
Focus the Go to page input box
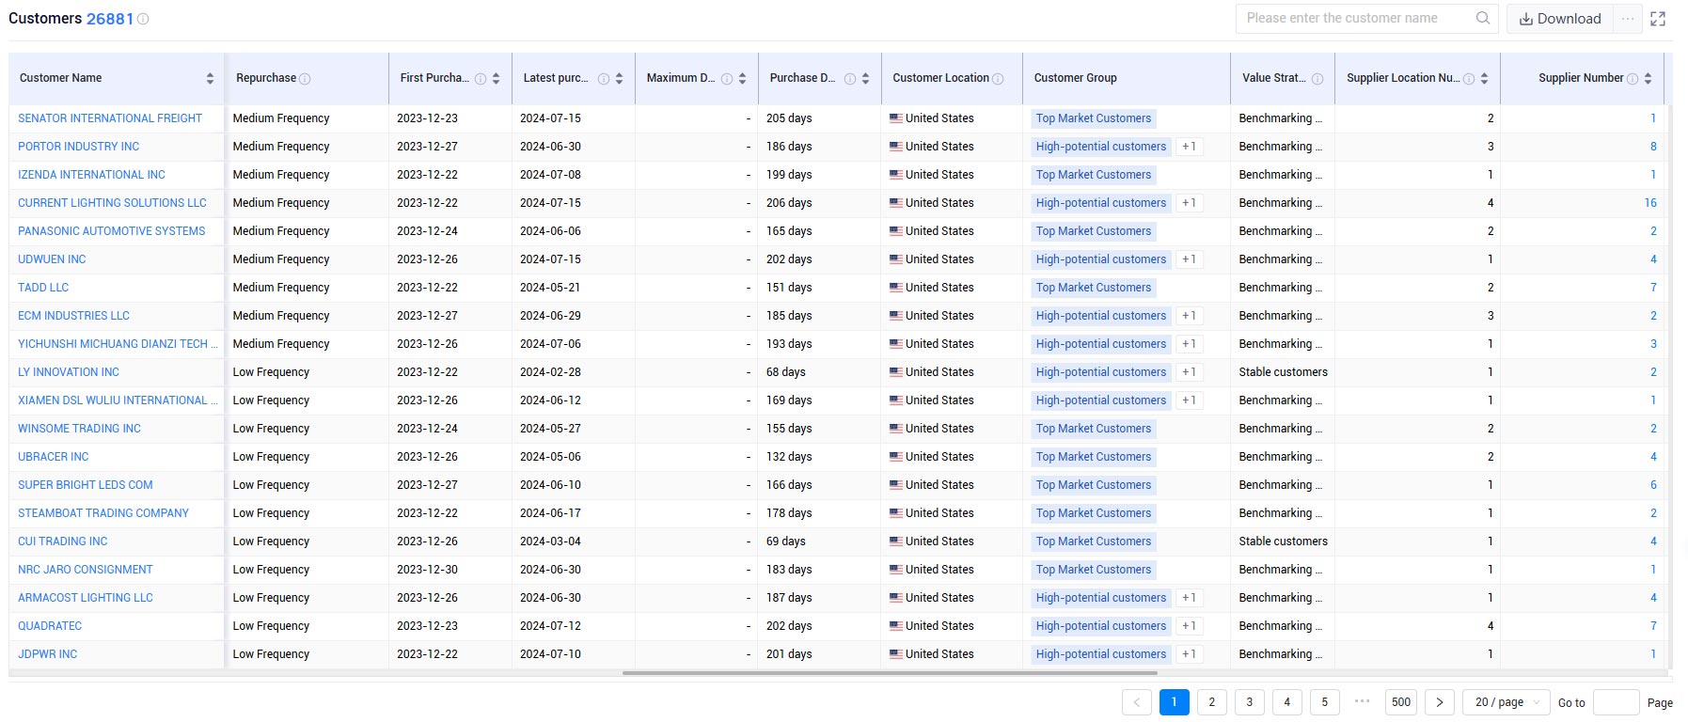[1617, 702]
